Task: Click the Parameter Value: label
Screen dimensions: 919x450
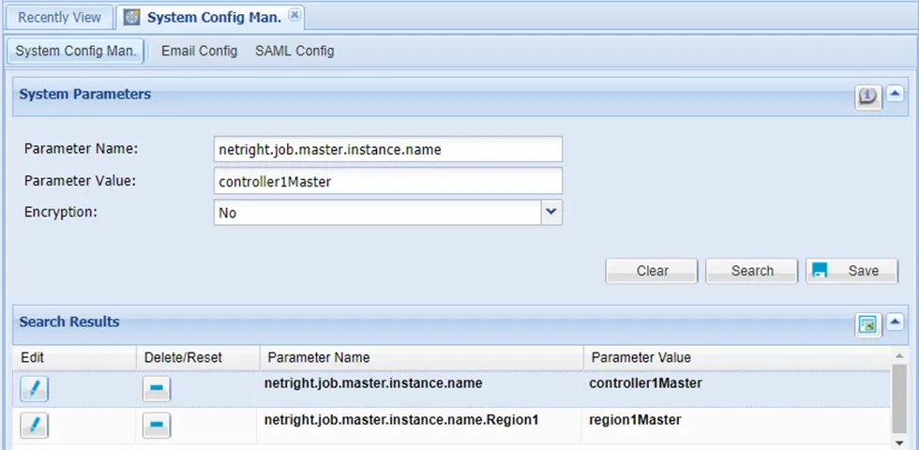Action: [80, 180]
